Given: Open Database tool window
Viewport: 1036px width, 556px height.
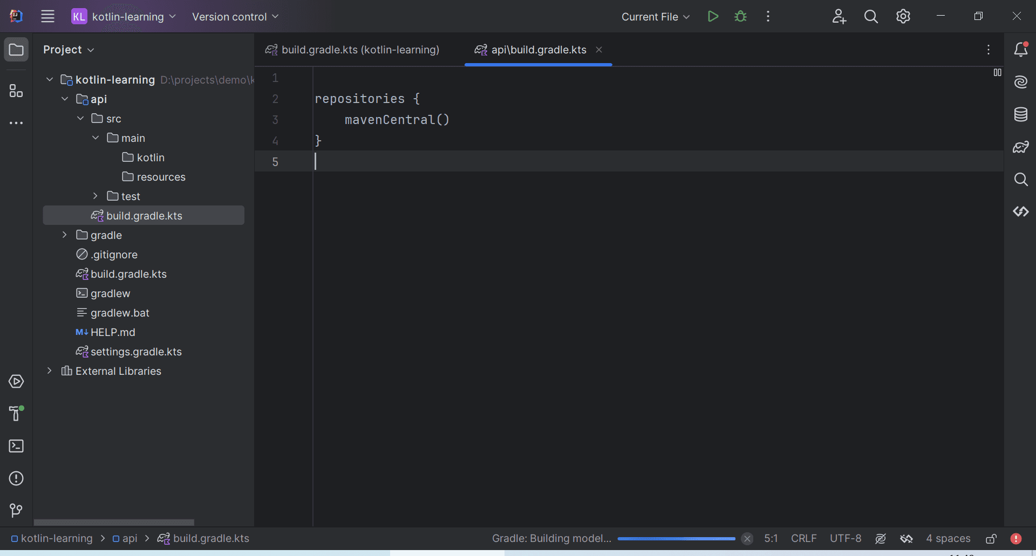Looking at the screenshot, I should pyautogui.click(x=1020, y=114).
